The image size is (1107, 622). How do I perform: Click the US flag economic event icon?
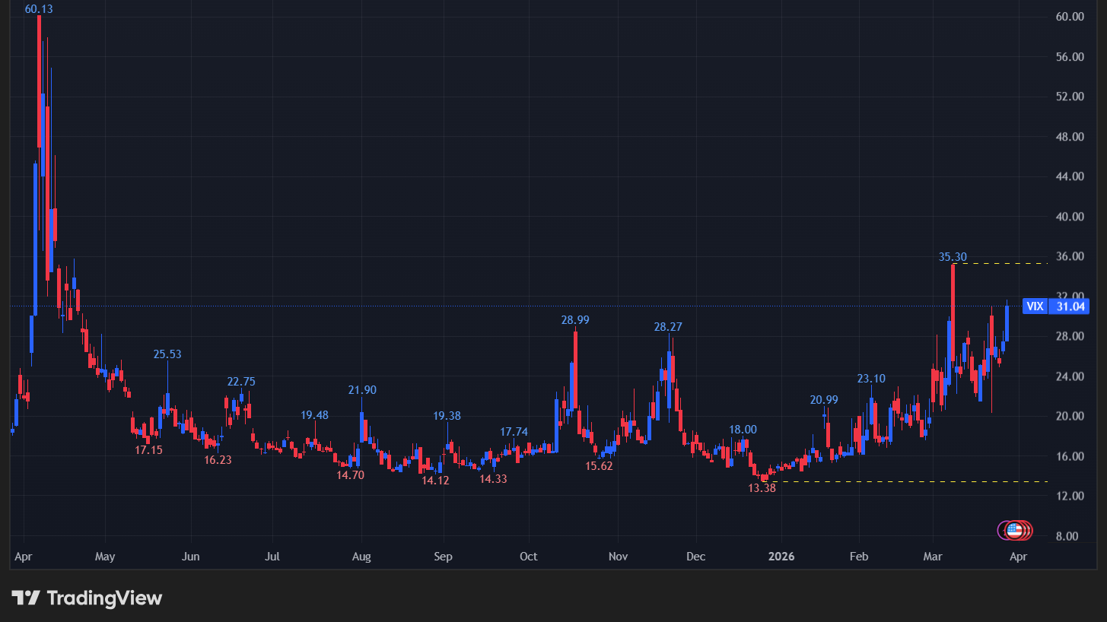[x=1013, y=530]
